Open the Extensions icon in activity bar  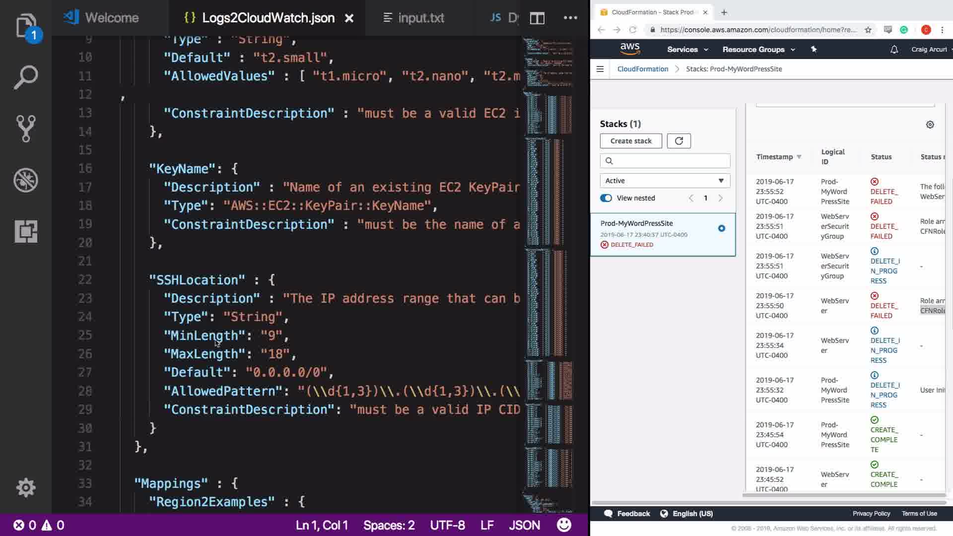(26, 231)
